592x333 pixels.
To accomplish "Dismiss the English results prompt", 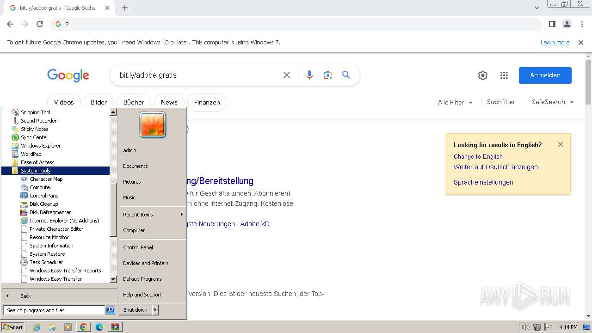I will pos(561,144).
